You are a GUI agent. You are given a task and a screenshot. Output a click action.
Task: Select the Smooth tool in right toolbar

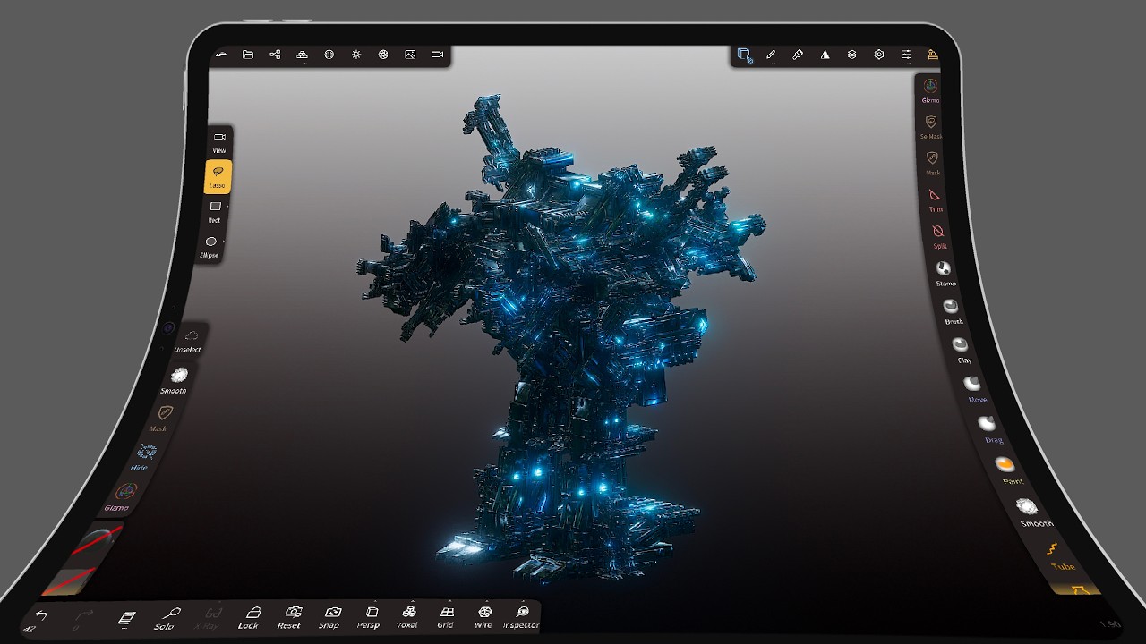pos(1031,513)
